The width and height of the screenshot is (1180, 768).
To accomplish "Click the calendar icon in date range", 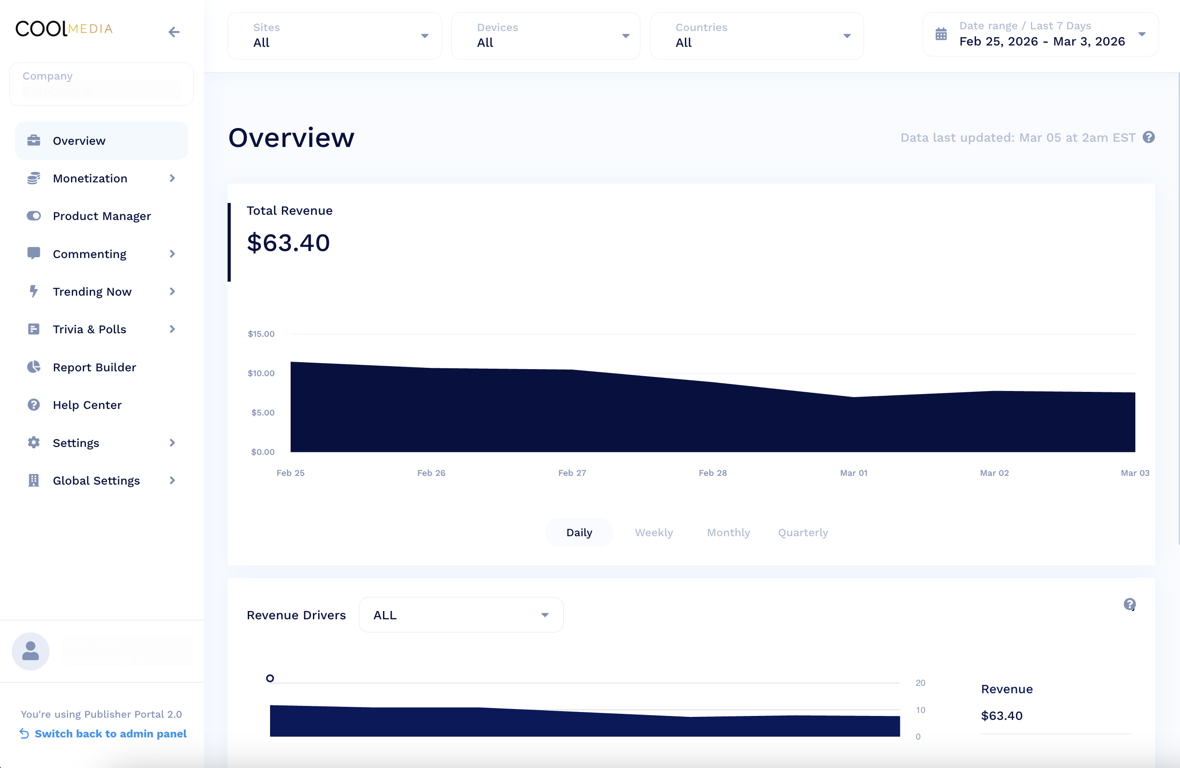I will click(941, 34).
